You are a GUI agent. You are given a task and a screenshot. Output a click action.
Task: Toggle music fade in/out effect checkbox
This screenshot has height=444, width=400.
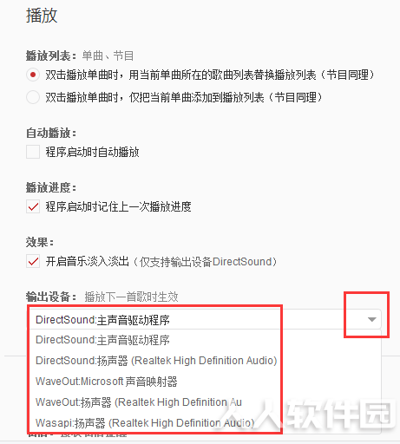pyautogui.click(x=33, y=261)
